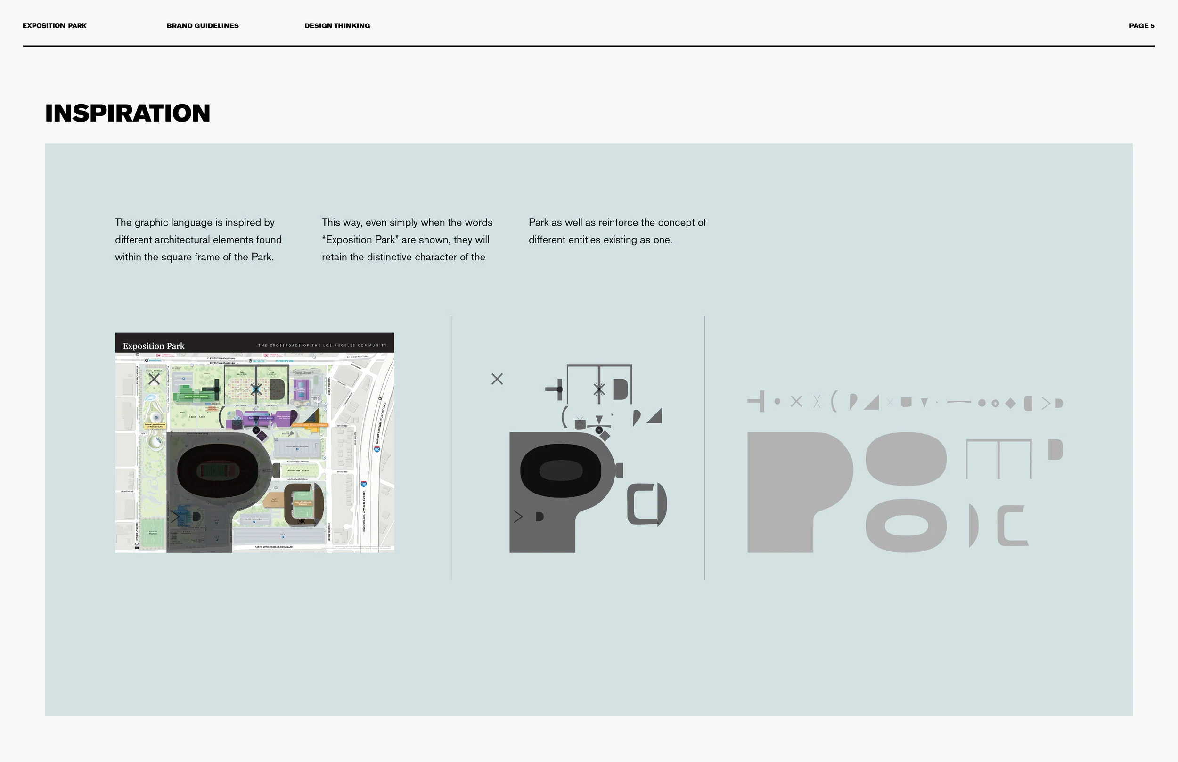The width and height of the screenshot is (1178, 762).
Task: Click the teardrop glyph in the grey glyph row
Action: [854, 402]
